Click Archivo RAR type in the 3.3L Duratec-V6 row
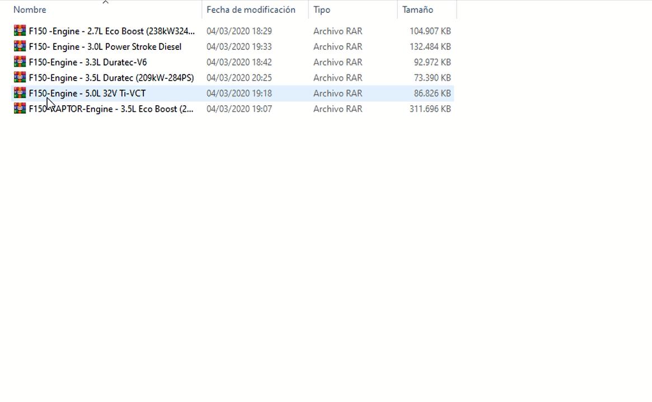652x402 pixels. (337, 62)
